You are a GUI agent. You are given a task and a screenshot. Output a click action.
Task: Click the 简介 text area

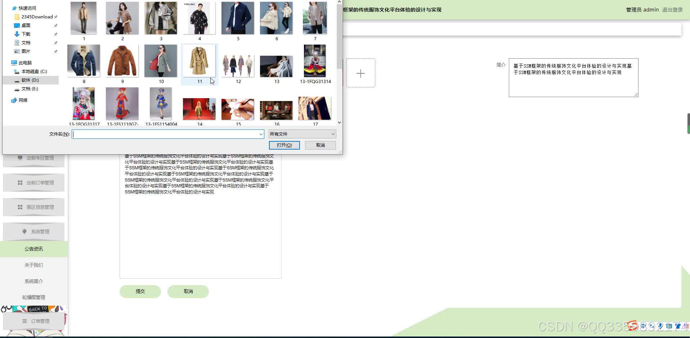(573, 78)
